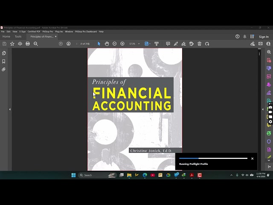Click the Sign In button

(264, 37)
